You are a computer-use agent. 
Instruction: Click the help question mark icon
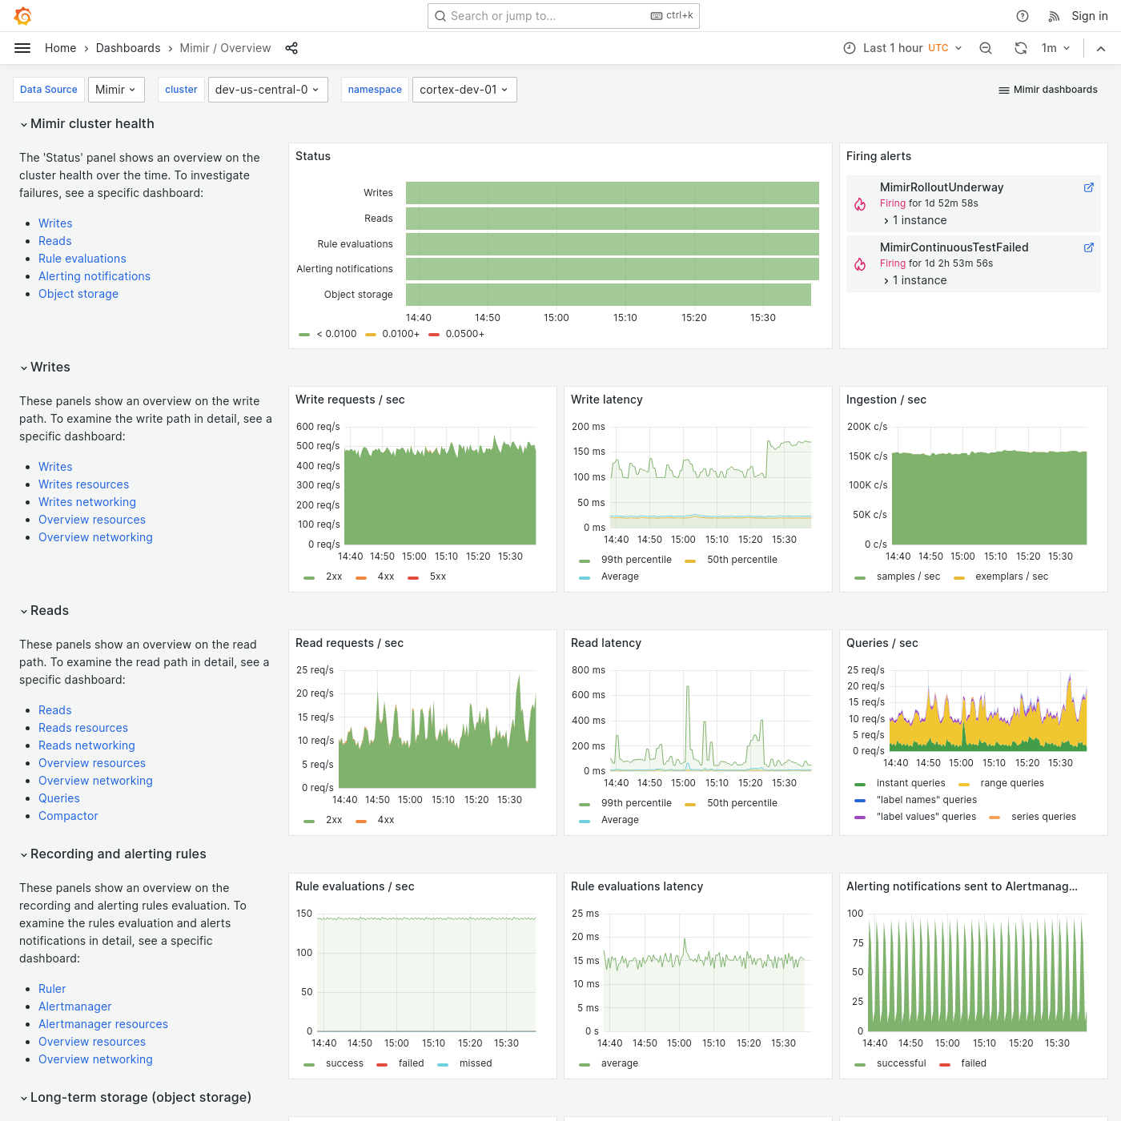point(1022,15)
